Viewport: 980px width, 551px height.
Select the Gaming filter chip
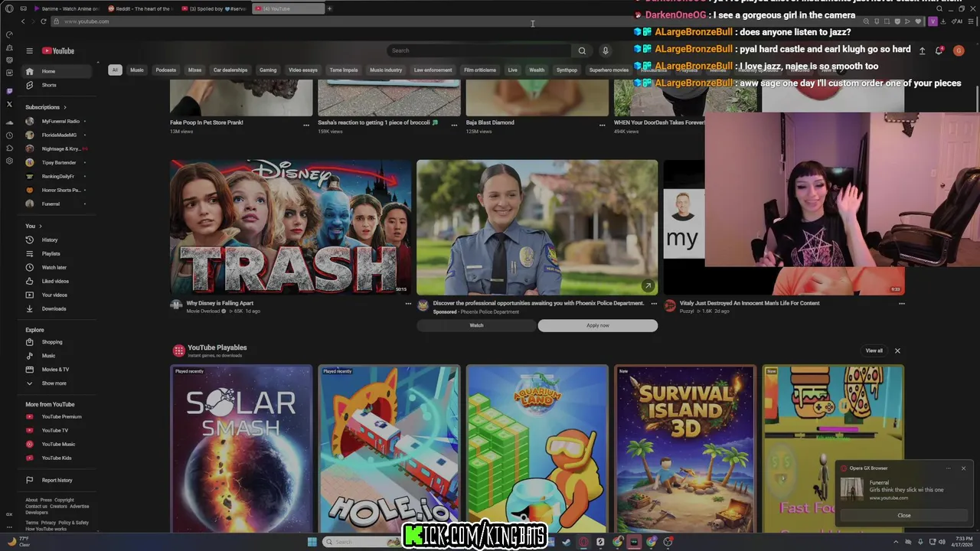[268, 70]
